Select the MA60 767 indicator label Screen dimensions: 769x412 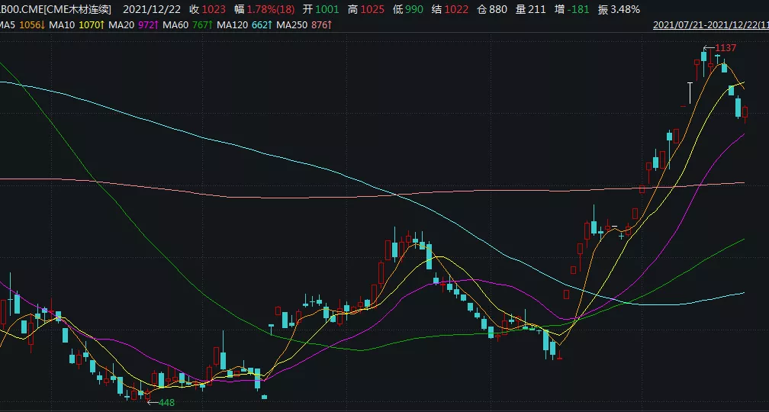[x=188, y=24]
